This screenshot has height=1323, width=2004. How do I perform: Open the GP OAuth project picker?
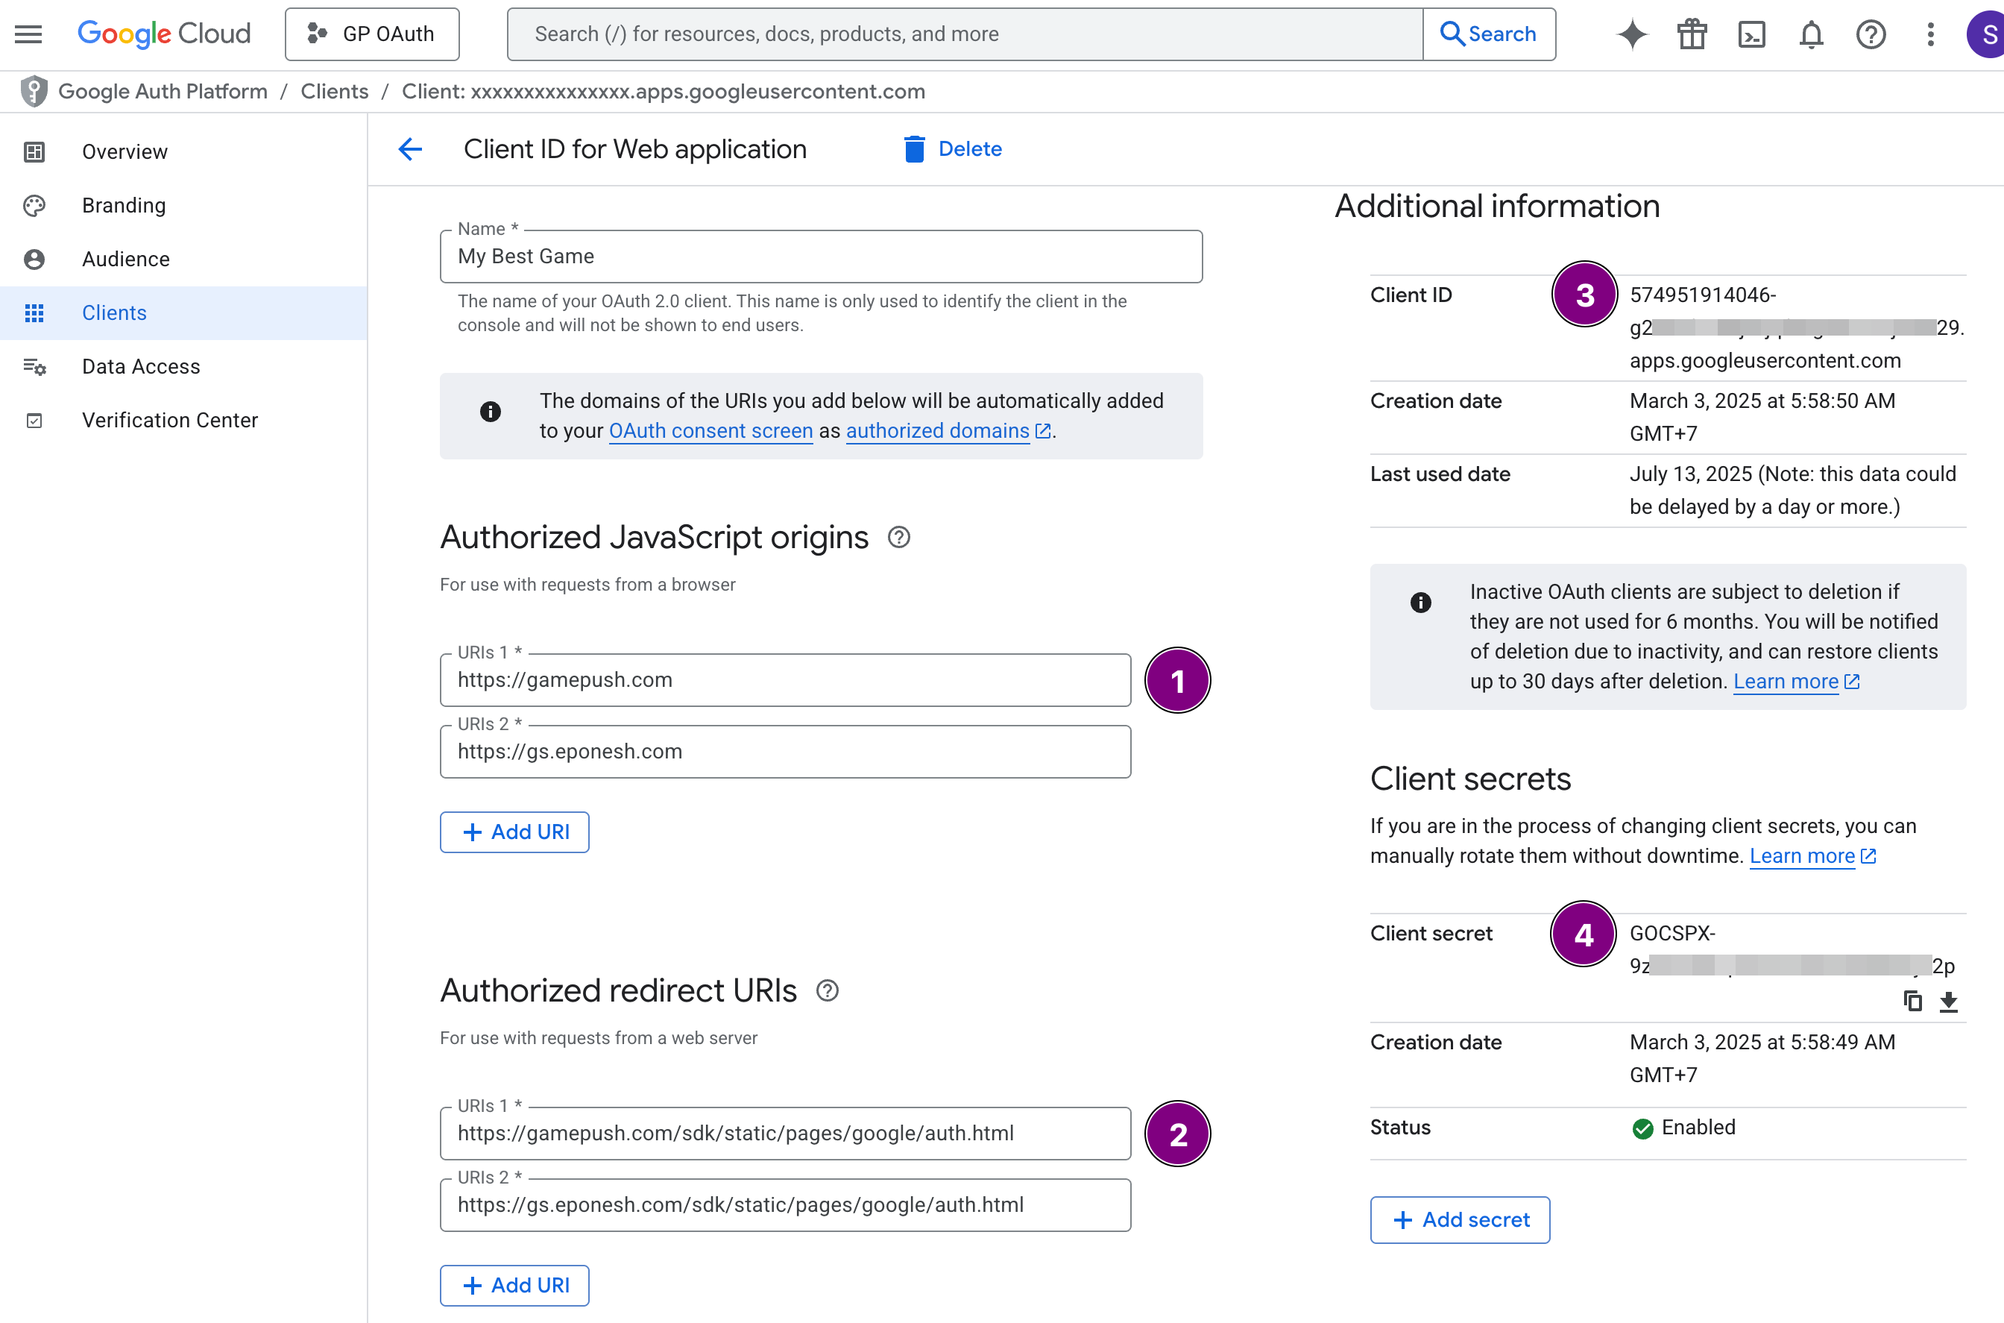[x=372, y=34]
